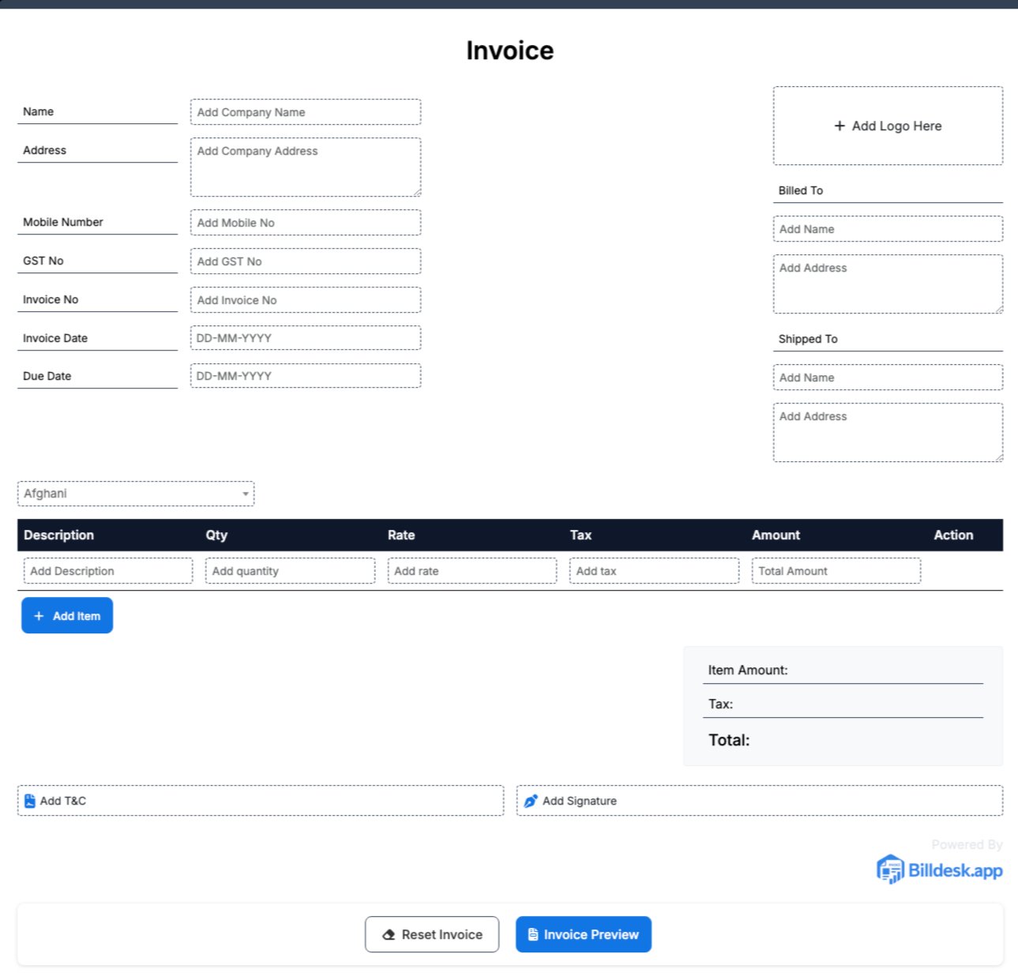Click the Add Description field
This screenshot has width=1018, height=980.
(108, 571)
